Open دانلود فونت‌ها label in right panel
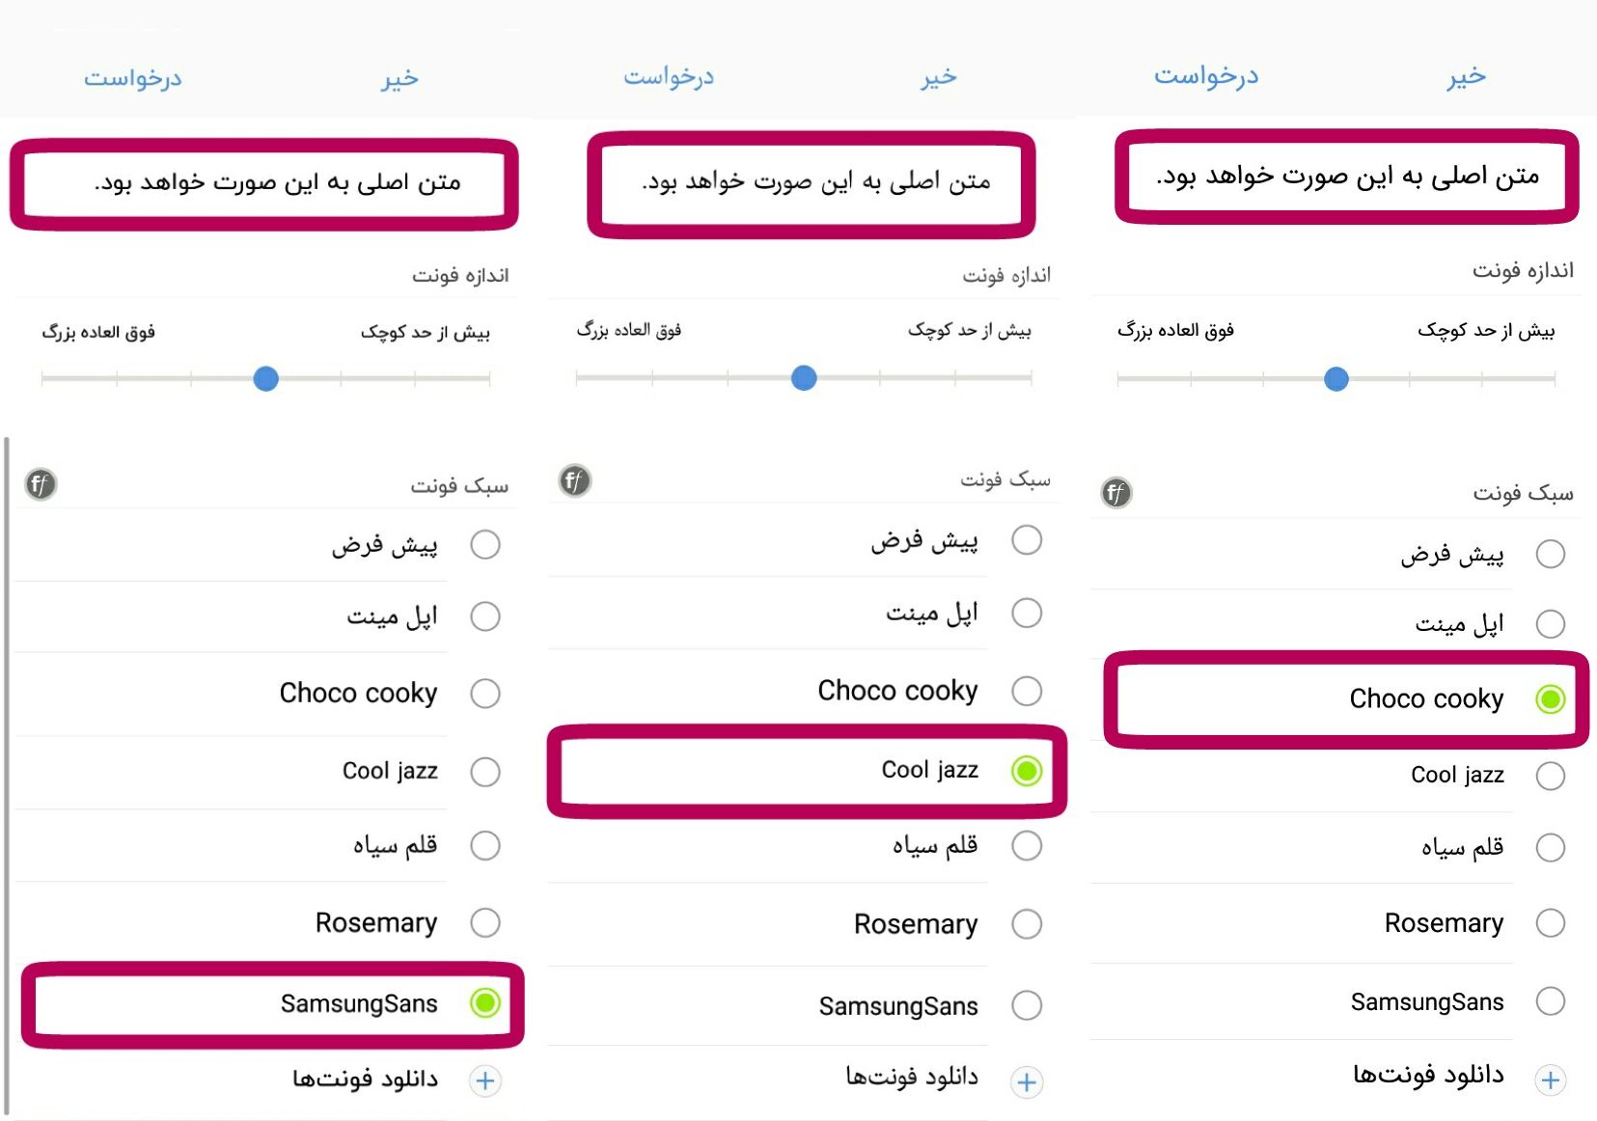The image size is (1597, 1121). (x=1428, y=1075)
